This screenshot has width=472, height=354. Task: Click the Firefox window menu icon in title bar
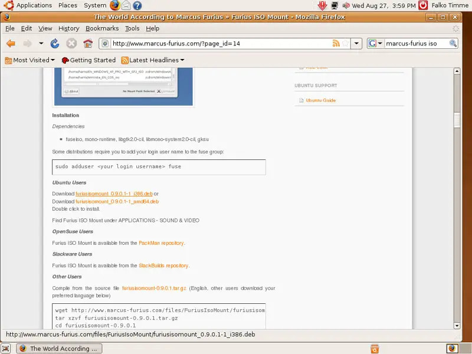click(x=6, y=17)
